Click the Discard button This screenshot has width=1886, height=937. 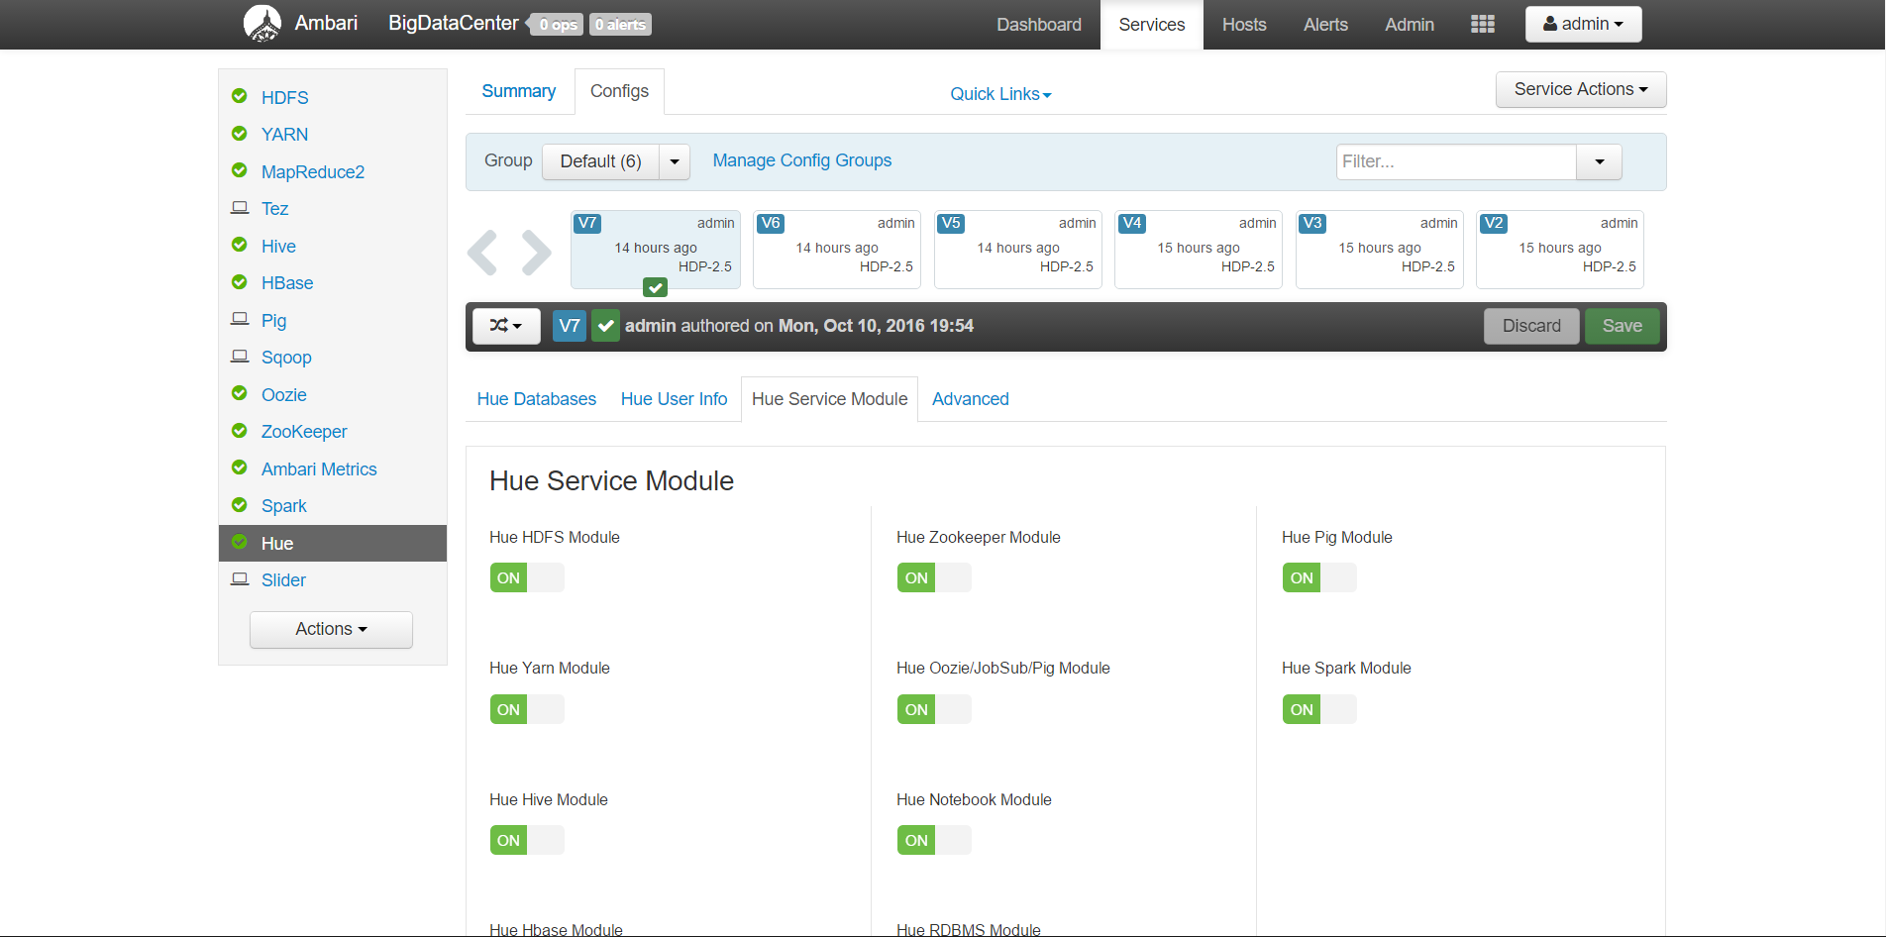point(1531,326)
